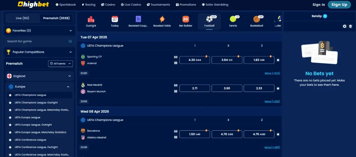The image size is (356, 157).
Task: Click the Sign In link
Action: [x=319, y=5]
